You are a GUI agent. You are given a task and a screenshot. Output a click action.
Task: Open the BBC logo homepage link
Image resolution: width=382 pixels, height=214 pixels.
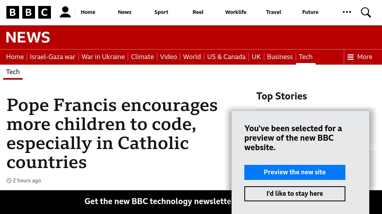29,12
